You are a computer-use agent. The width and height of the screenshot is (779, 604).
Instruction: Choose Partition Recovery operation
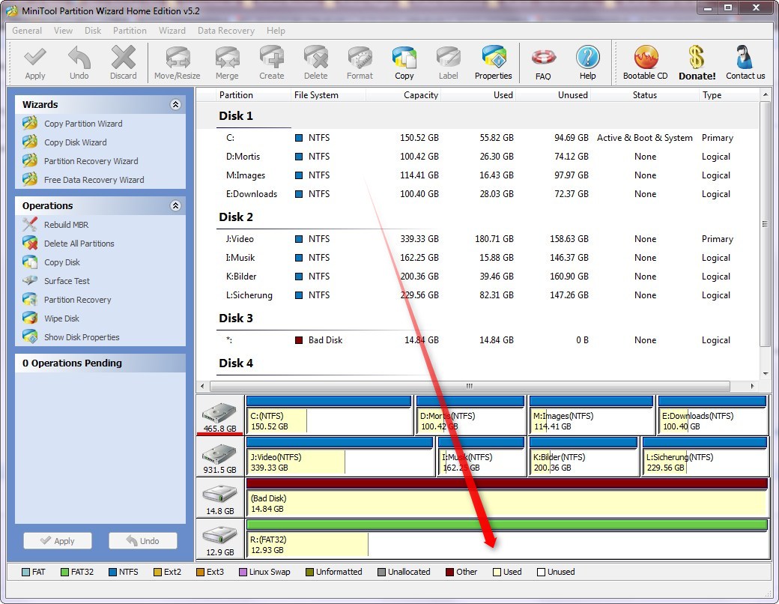pos(77,300)
